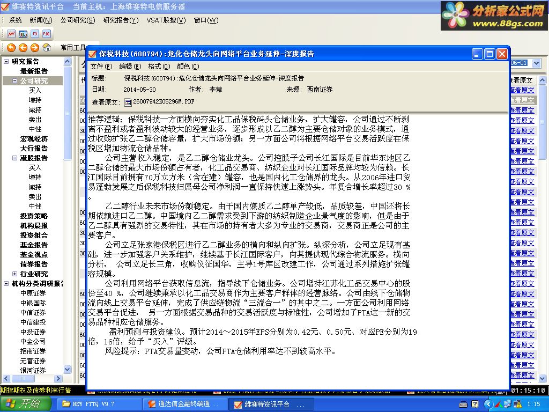Click the right list scroll-down arrow
The width and height of the screenshot is (549, 412).
pyautogui.click(x=542, y=378)
